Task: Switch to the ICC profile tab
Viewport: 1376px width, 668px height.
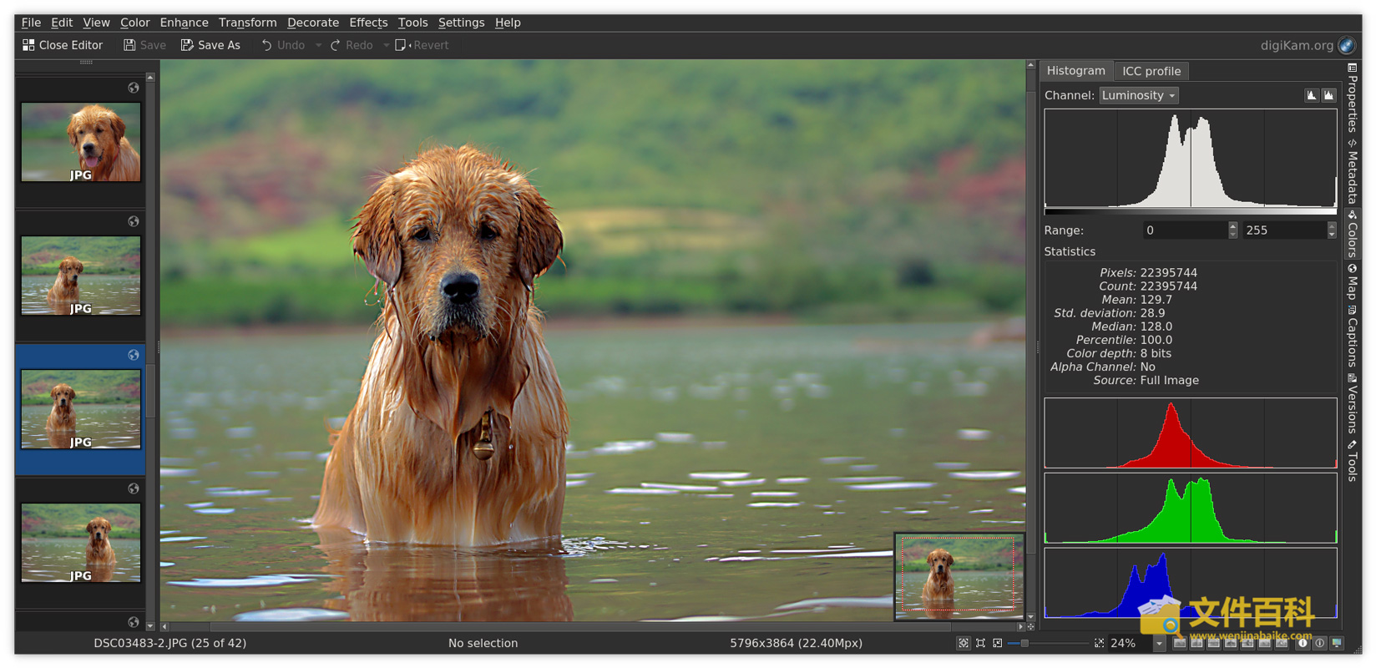Action: tap(1151, 71)
